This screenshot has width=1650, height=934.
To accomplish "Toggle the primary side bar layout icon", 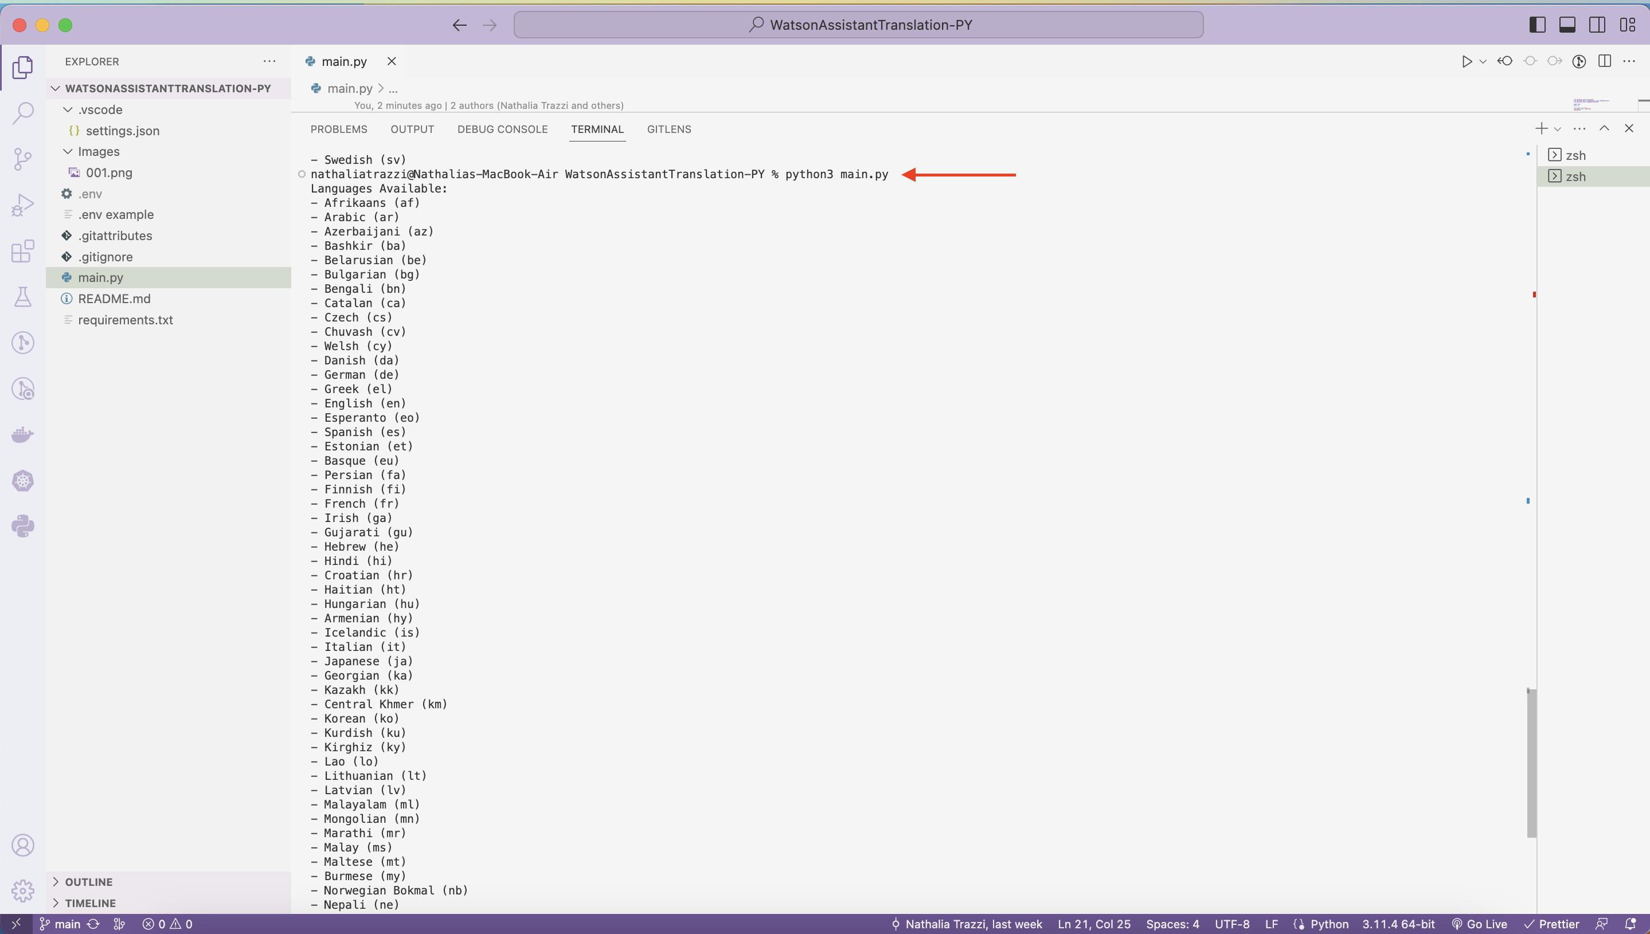I will [1537, 25].
